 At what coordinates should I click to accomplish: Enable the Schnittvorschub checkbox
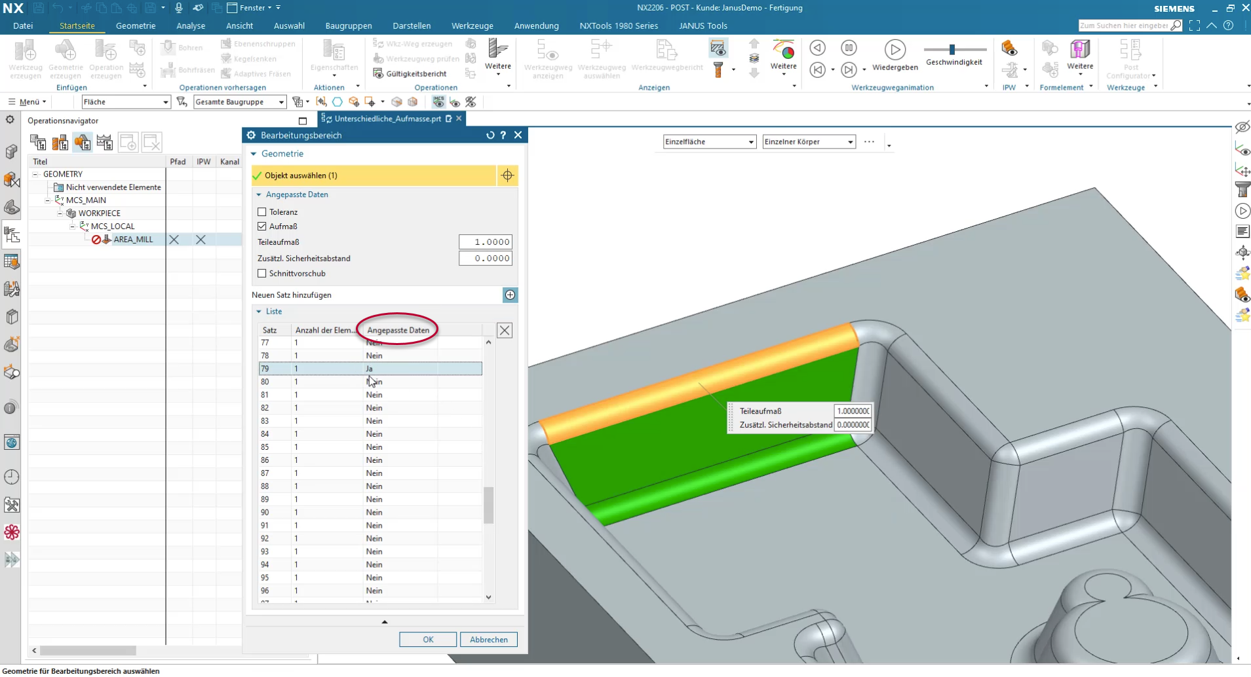pyautogui.click(x=262, y=274)
